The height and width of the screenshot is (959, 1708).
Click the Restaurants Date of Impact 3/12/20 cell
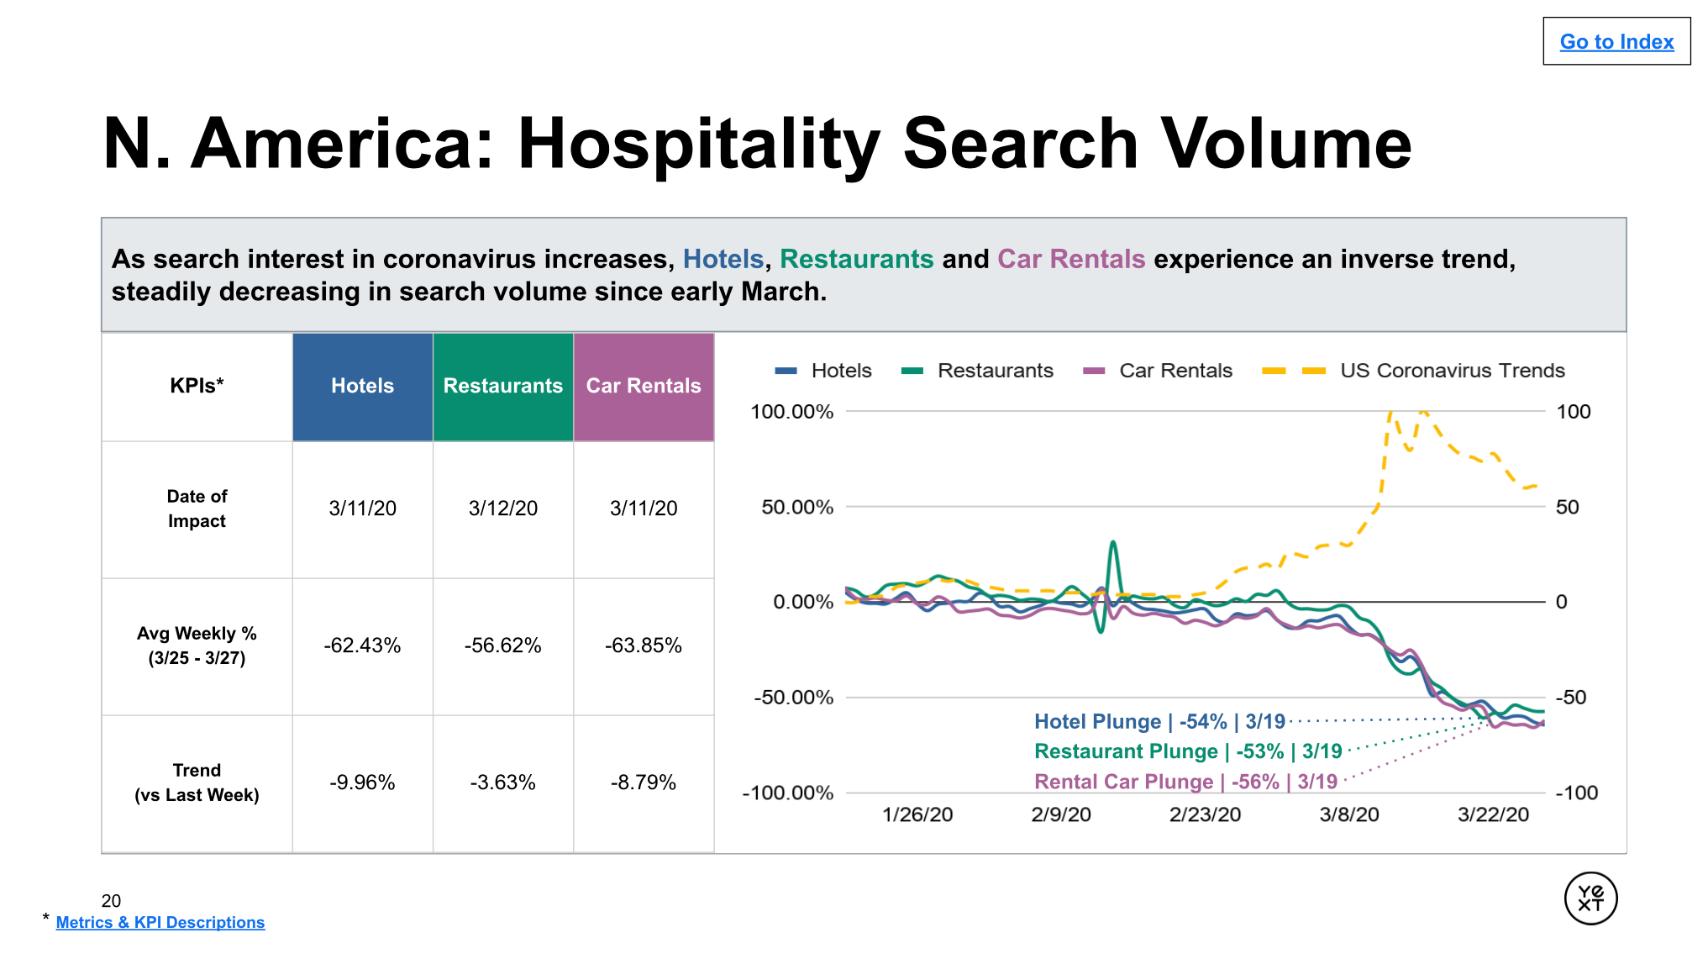[x=502, y=508]
